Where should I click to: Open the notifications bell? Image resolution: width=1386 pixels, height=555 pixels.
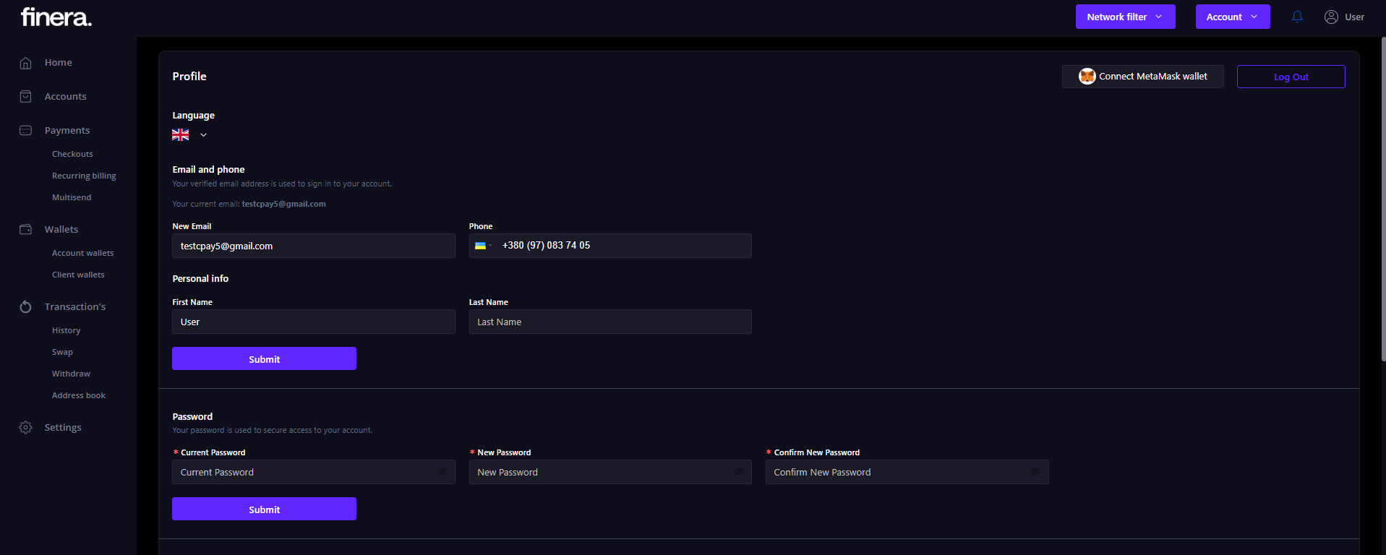click(1297, 17)
